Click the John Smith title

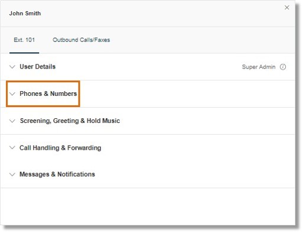(x=25, y=14)
